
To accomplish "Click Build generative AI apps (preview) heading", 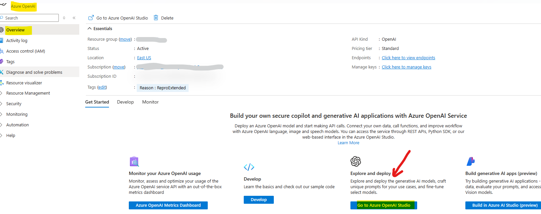I will coord(501,173).
